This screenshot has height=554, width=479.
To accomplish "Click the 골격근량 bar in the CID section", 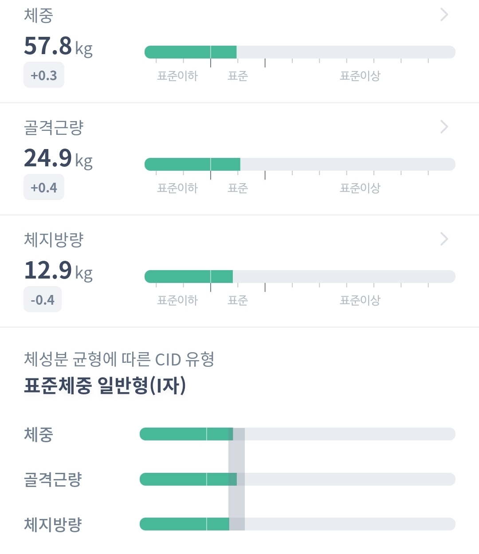I will (x=188, y=479).
